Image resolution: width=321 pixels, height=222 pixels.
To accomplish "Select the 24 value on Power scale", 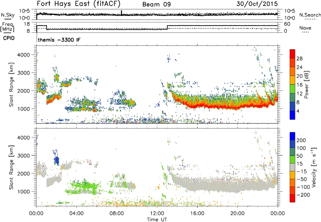I will [299, 67].
